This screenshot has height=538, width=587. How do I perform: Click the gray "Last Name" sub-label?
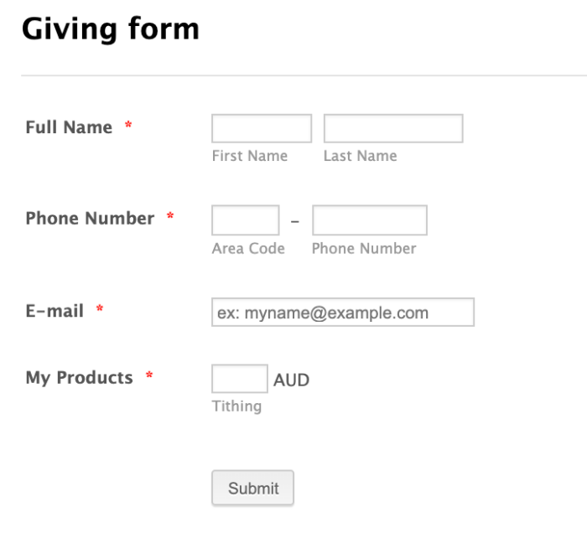[x=360, y=156]
